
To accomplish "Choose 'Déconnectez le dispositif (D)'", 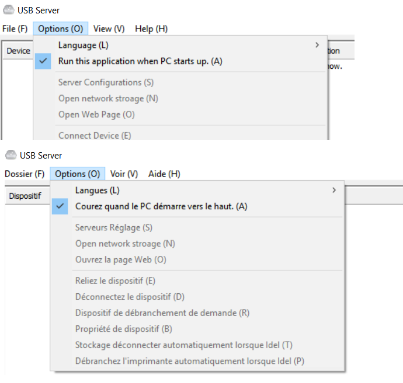I will (130, 297).
